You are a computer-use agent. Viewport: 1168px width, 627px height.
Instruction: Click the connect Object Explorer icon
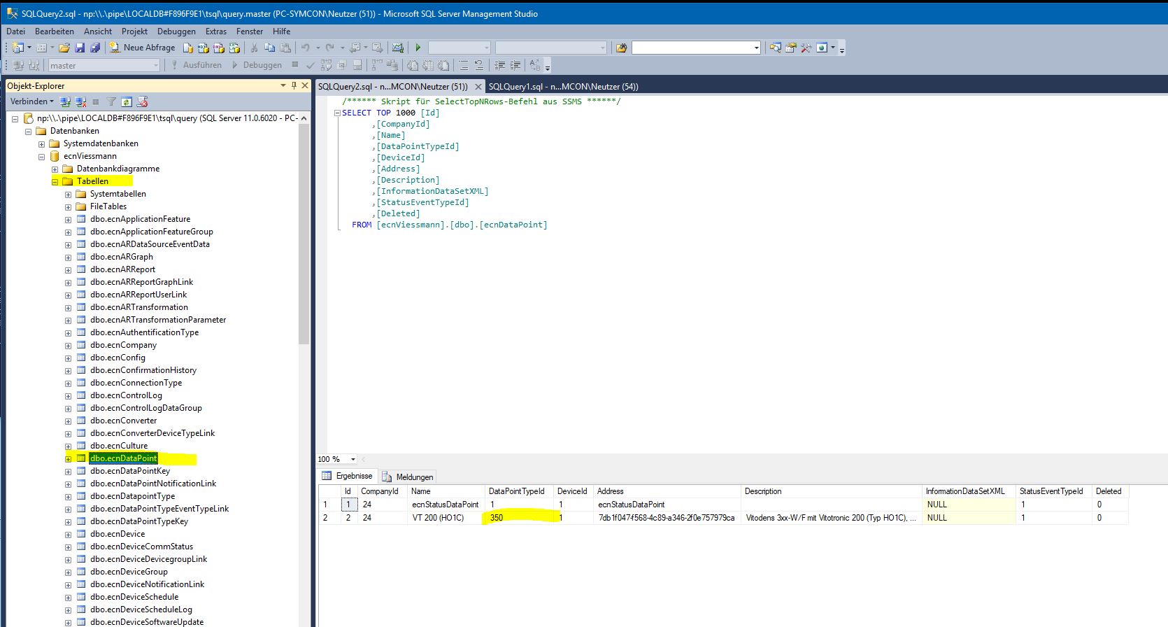(65, 101)
